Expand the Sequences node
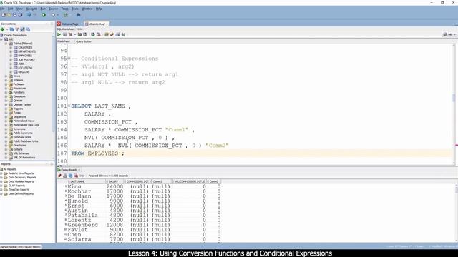The height and width of the screenshot is (257, 458). (x=6, y=117)
